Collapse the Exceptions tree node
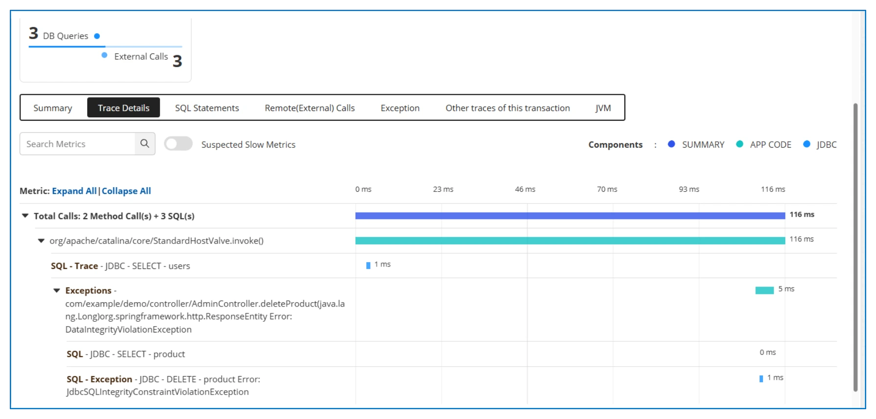 (57, 290)
